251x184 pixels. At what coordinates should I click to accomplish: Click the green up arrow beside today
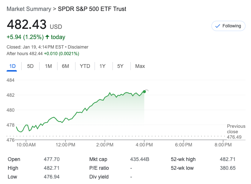pos(47,37)
